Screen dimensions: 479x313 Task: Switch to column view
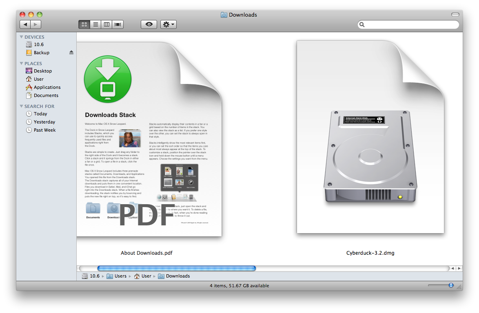[x=106, y=24]
